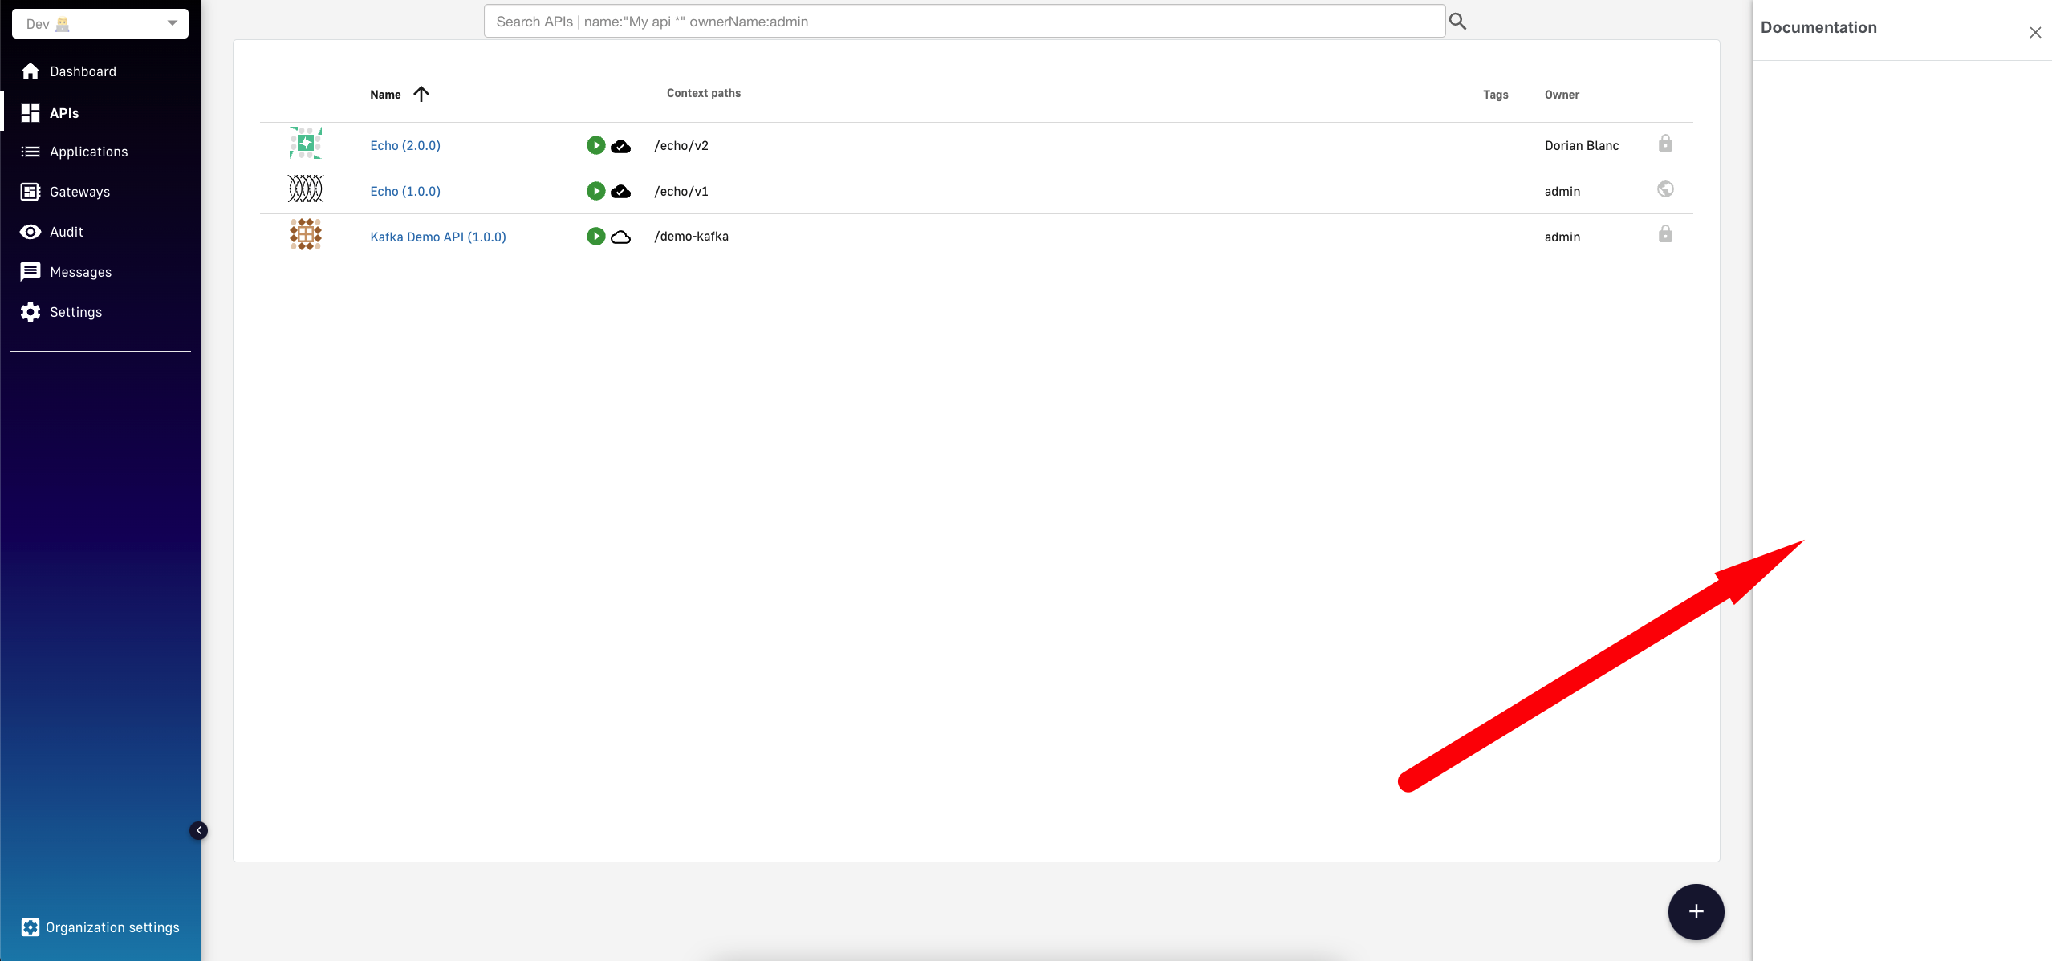Viewport: 2052px width, 961px height.
Task: Open Settings with the gear icon
Action: tap(30, 311)
